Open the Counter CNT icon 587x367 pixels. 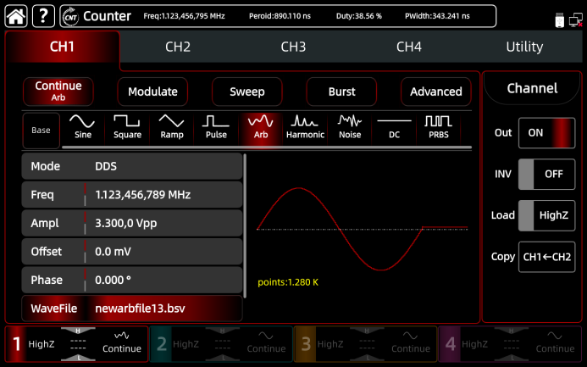tap(70, 17)
